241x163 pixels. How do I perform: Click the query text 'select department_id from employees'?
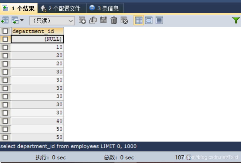pyautogui.click(x=50, y=146)
